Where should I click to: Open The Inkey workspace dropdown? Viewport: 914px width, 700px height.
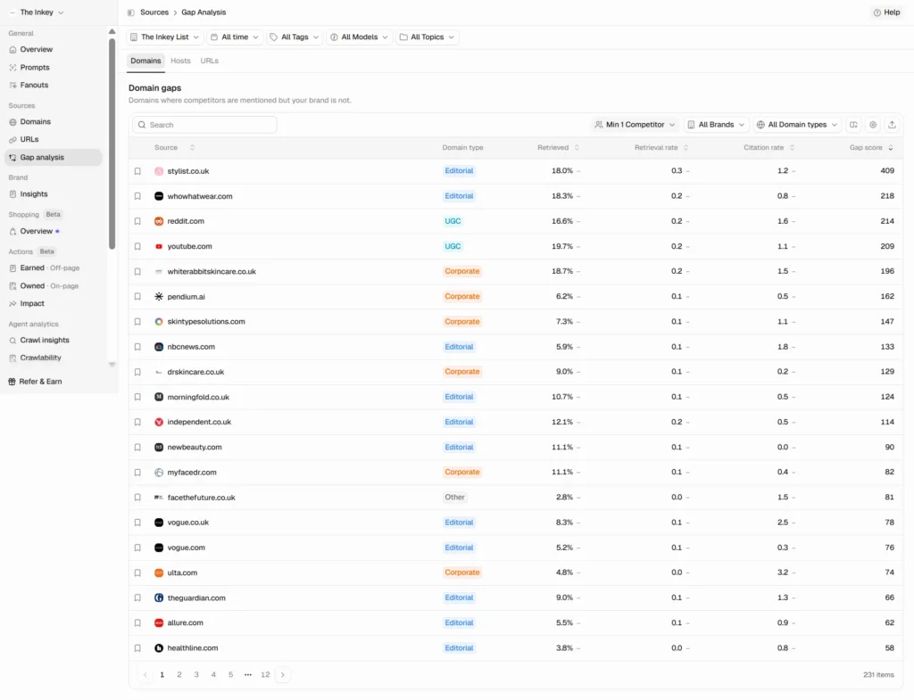pos(37,12)
